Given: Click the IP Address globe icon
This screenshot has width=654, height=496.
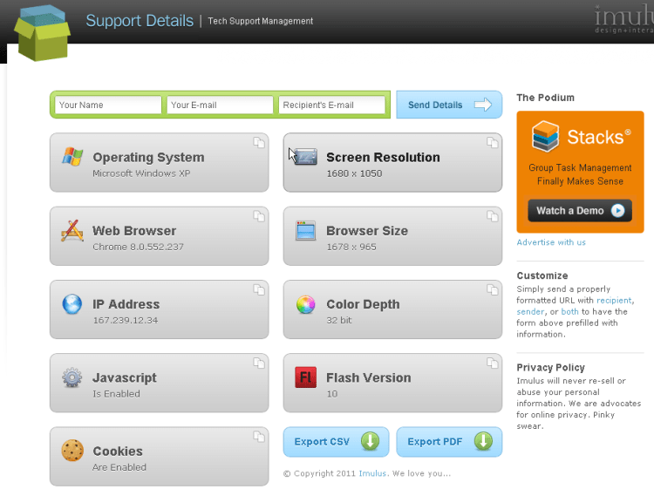Looking at the screenshot, I should 72,304.
